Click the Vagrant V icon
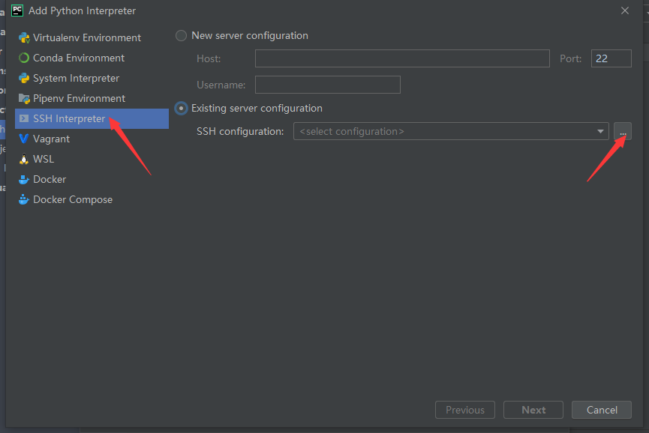The image size is (649, 433). (24, 139)
